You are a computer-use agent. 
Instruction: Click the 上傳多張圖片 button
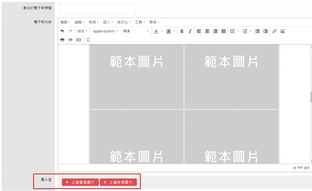pos(118,182)
